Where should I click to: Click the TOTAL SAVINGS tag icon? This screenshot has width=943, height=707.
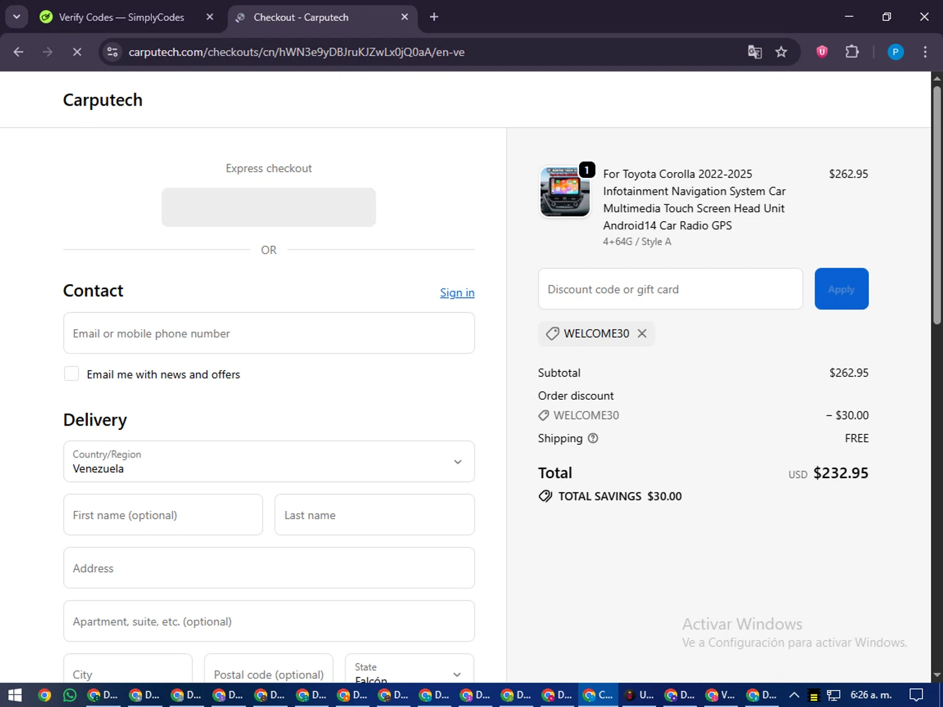tap(545, 496)
